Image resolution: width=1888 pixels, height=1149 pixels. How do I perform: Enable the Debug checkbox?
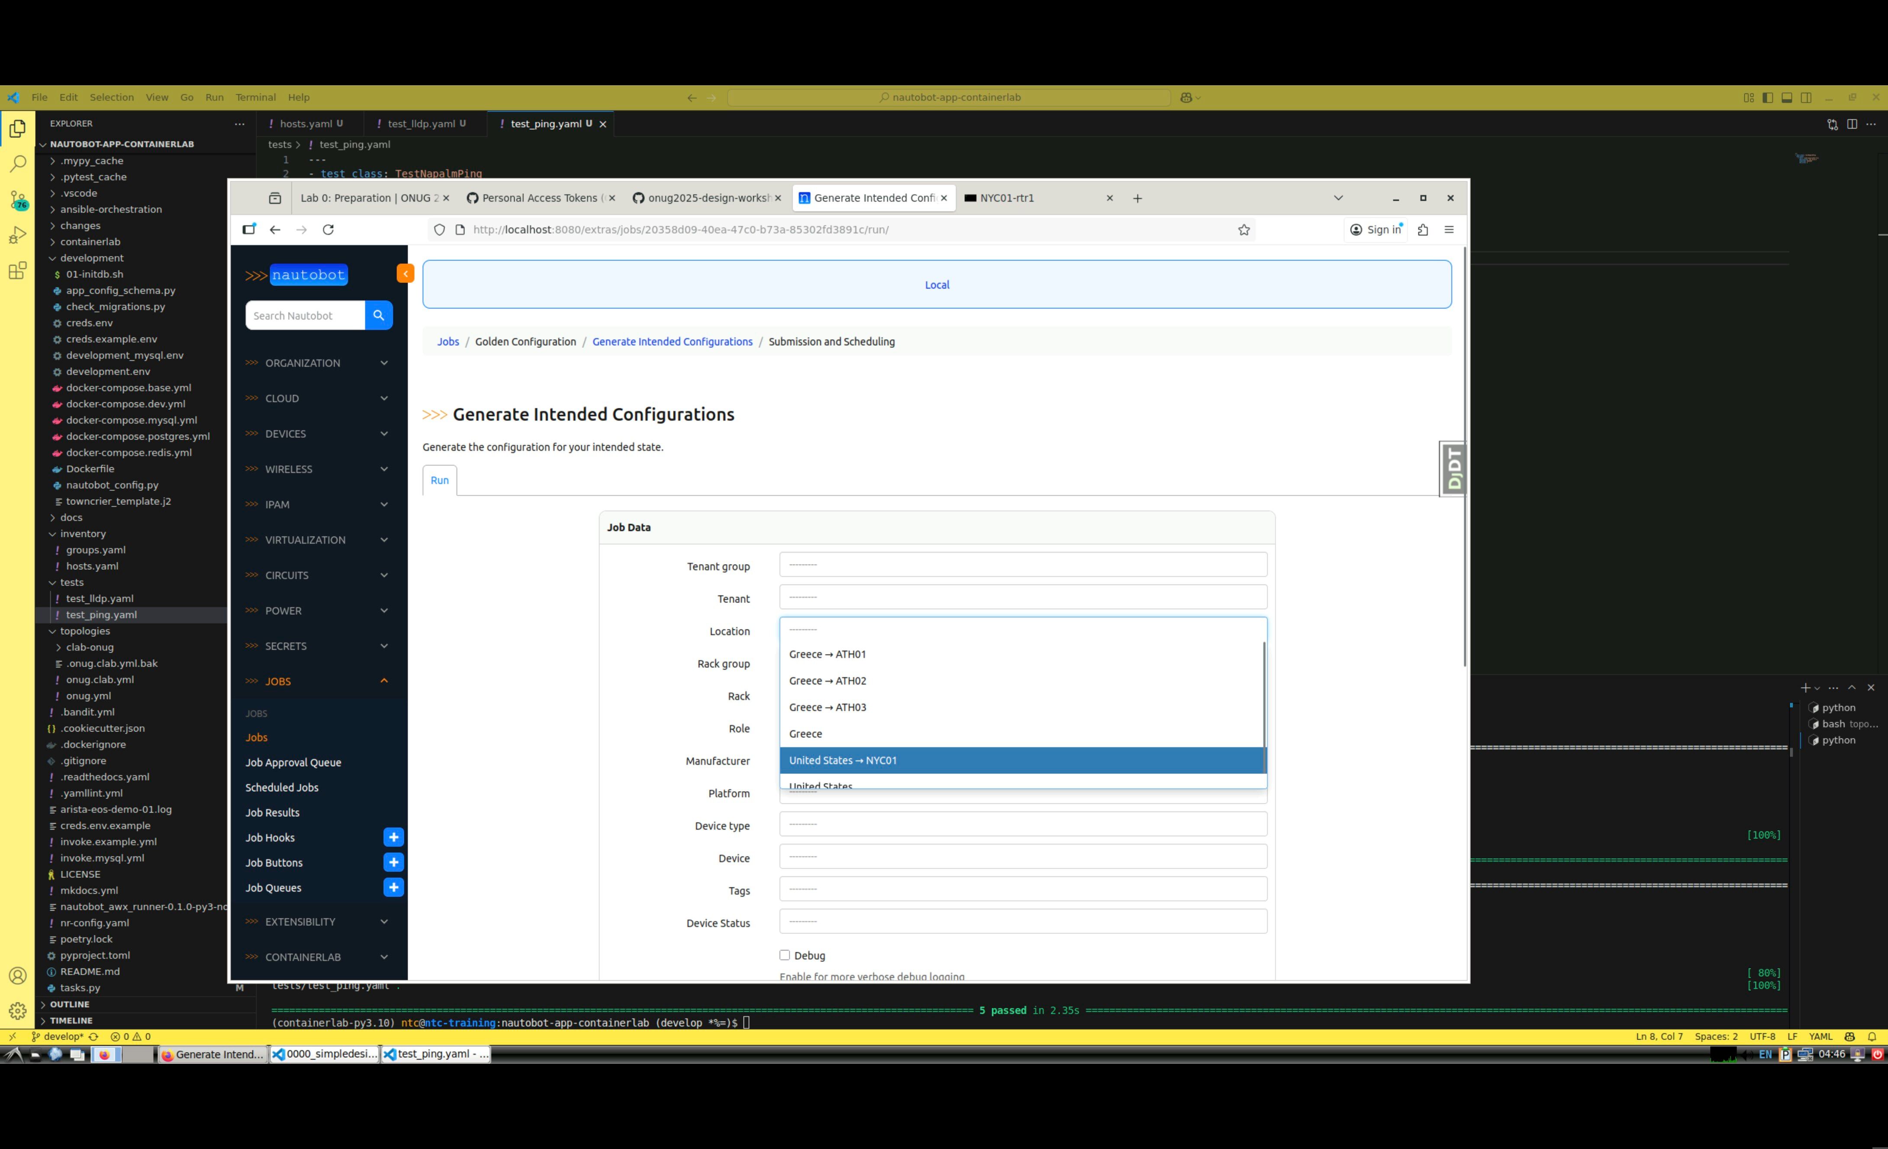coord(785,955)
